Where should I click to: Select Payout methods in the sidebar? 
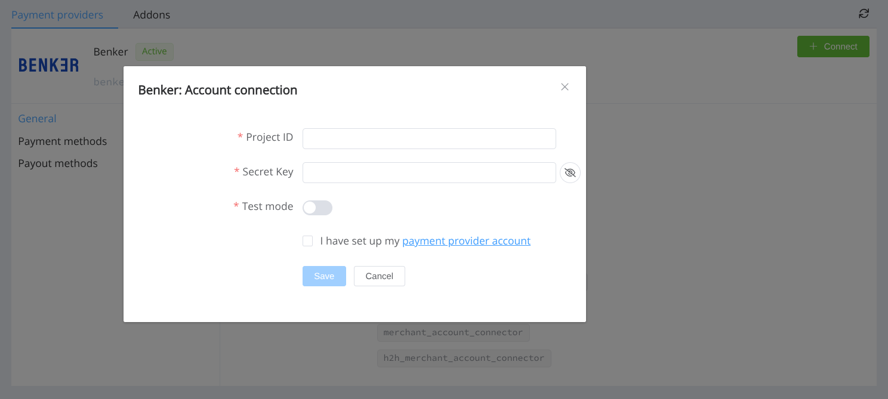pos(58,163)
